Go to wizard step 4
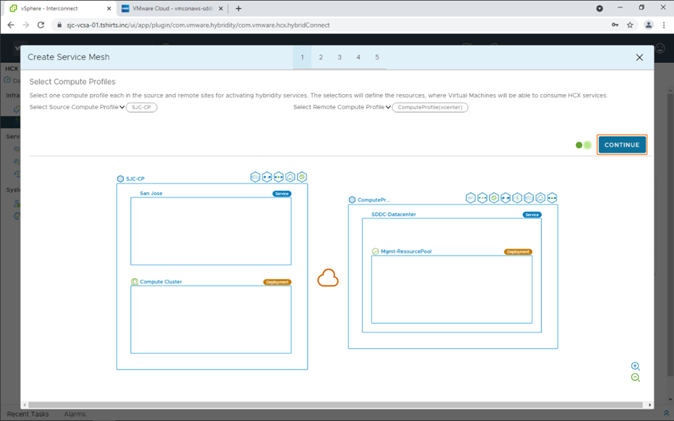 pos(358,57)
